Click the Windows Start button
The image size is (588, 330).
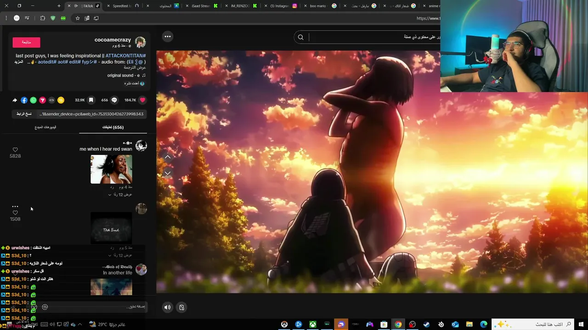pyautogui.click(x=582, y=324)
